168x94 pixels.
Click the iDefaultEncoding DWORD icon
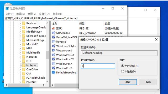pyautogui.click(x=53, y=72)
